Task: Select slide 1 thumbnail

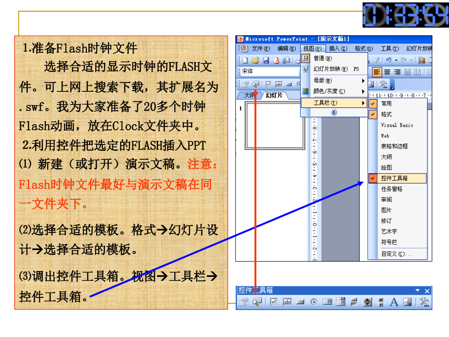Action: pyautogui.click(x=275, y=126)
